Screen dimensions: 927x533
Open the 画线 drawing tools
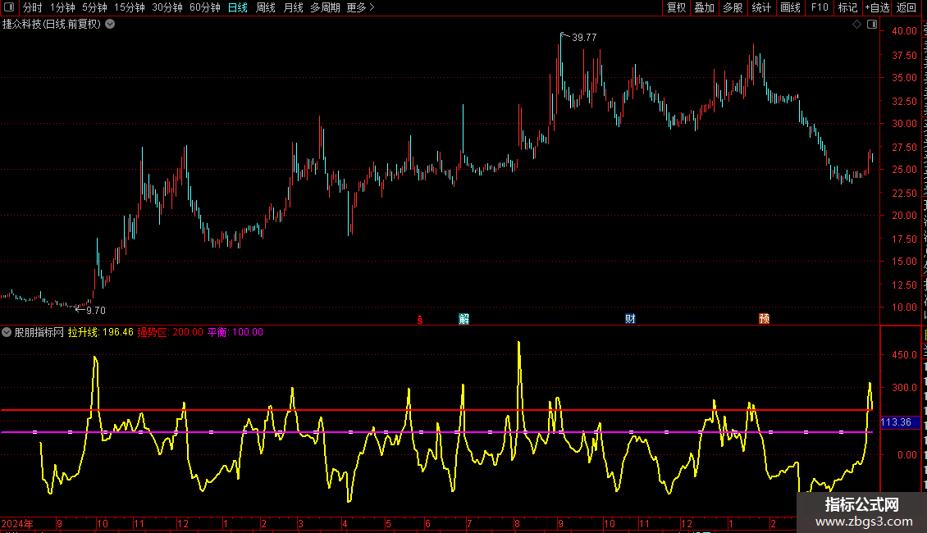(x=790, y=7)
